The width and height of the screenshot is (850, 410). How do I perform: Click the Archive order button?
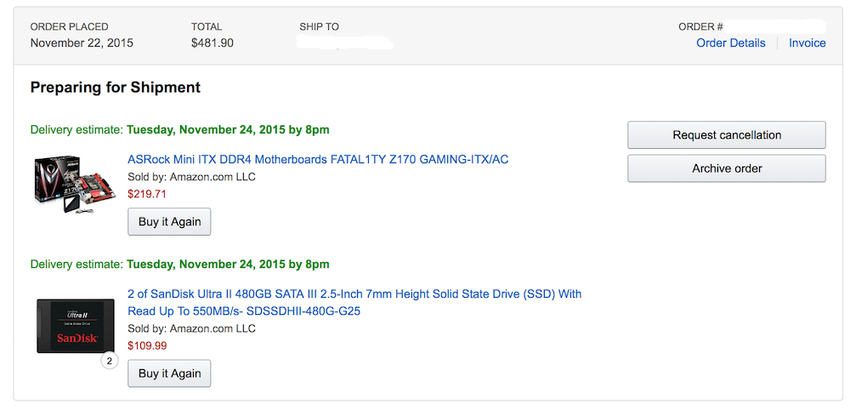click(727, 168)
